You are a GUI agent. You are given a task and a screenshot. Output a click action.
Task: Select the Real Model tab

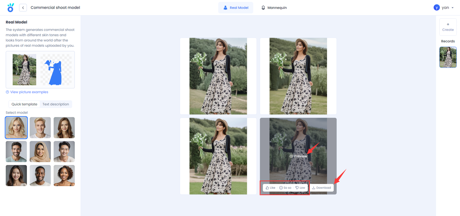point(235,8)
